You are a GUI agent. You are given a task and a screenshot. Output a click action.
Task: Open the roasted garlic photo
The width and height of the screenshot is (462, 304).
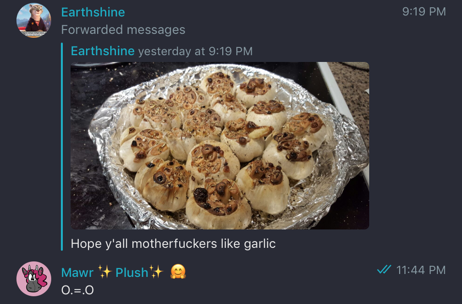click(220, 146)
